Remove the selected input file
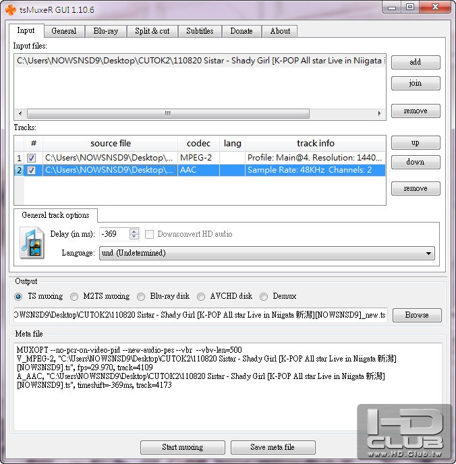 point(416,111)
